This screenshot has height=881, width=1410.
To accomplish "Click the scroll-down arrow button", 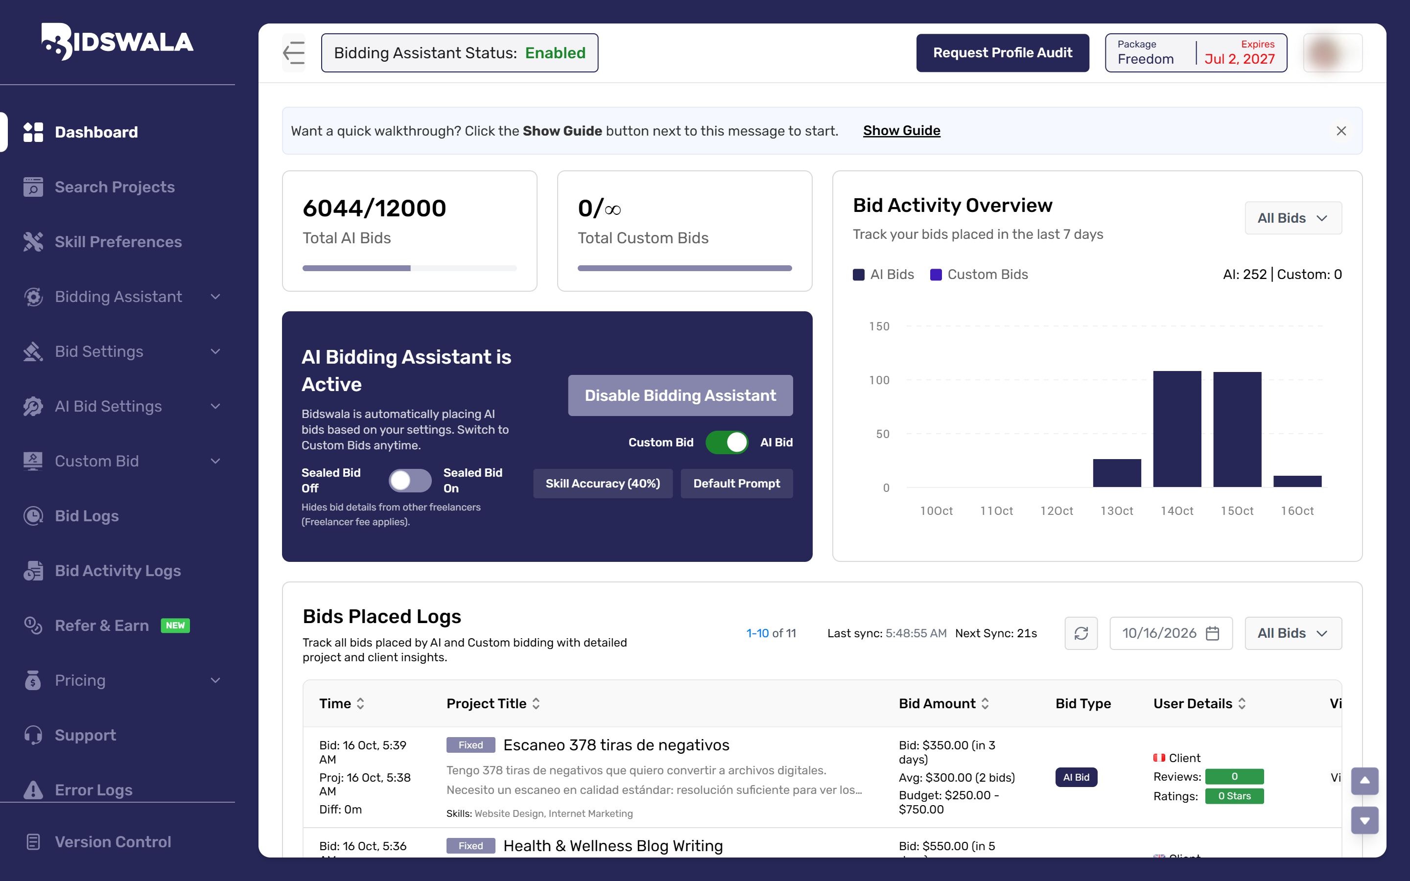I will tap(1364, 820).
